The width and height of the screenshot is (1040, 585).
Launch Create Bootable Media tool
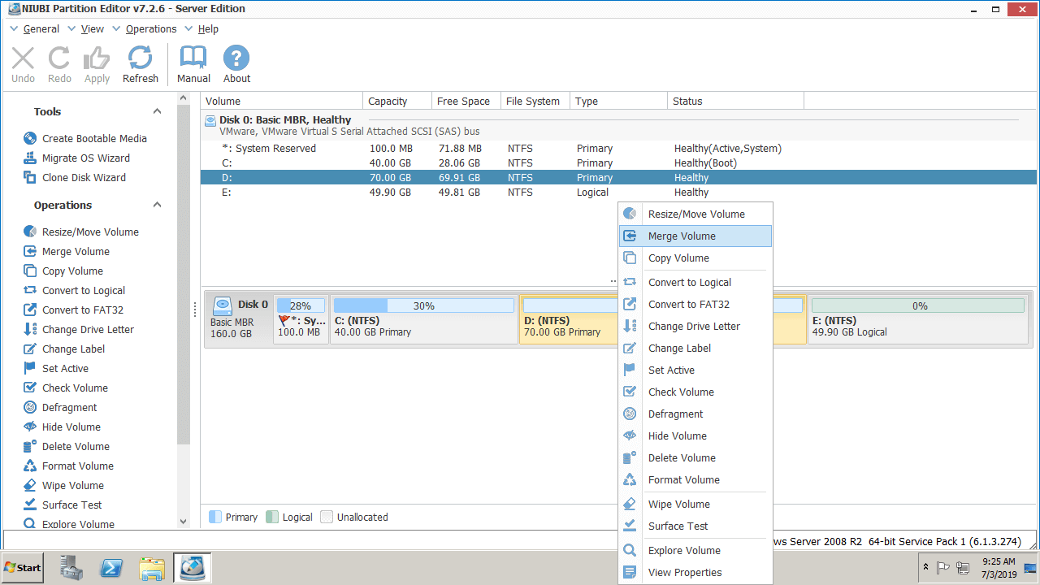click(94, 139)
